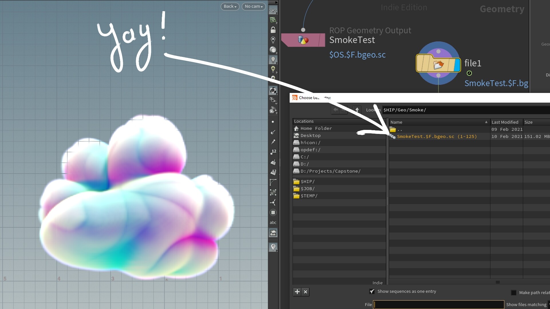Click the abc text display option

click(x=273, y=223)
